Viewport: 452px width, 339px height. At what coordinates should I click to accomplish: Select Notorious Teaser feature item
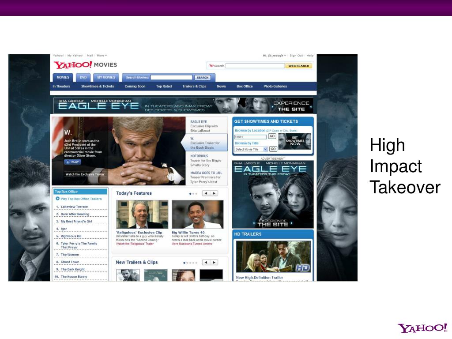[207, 160]
